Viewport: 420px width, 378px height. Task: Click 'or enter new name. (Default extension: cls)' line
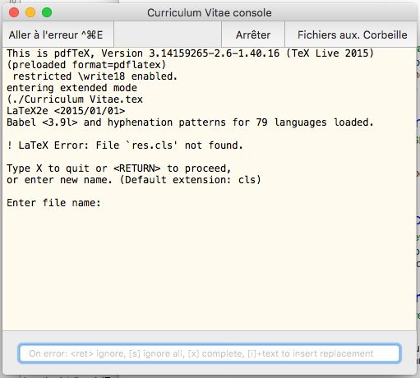tap(134, 180)
